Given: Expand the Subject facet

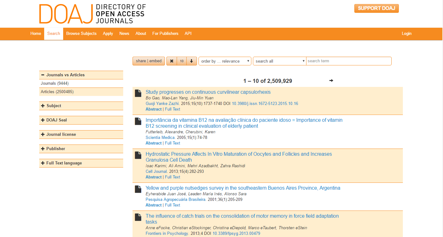Looking at the screenshot, I should tap(81, 106).
